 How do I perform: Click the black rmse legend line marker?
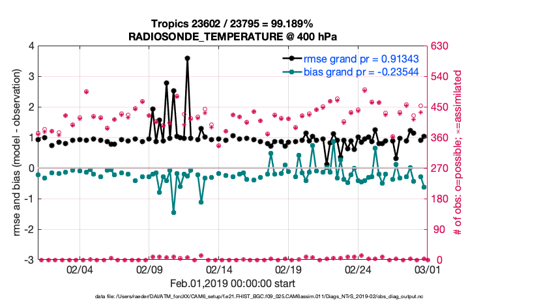pyautogui.click(x=291, y=58)
